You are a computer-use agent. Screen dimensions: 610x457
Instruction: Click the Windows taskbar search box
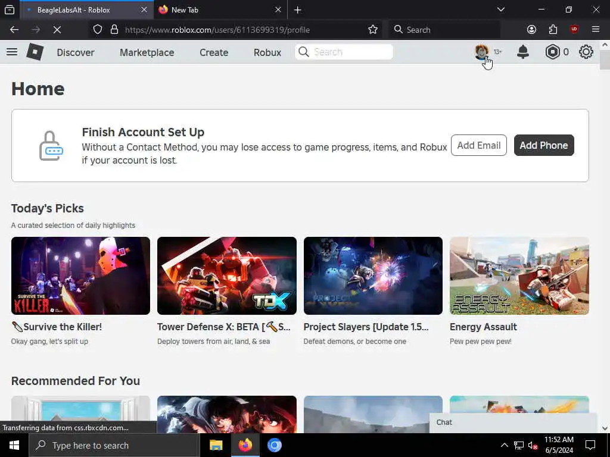click(x=114, y=445)
